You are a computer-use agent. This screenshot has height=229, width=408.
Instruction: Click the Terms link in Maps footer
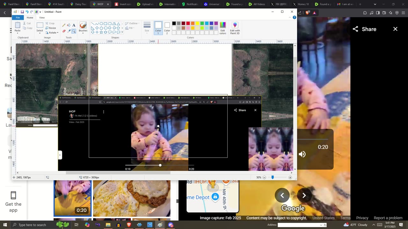pos(346,218)
